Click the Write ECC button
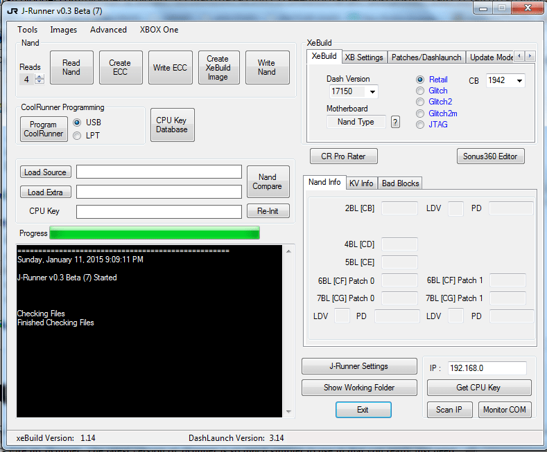This screenshot has height=452, width=547. (171, 68)
